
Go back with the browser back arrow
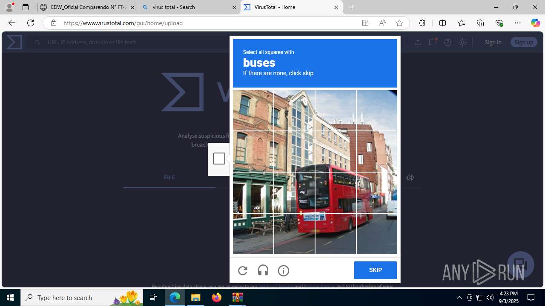pos(12,23)
